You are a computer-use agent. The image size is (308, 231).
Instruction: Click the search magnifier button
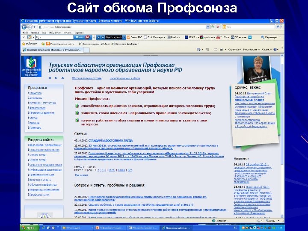tap(278, 27)
